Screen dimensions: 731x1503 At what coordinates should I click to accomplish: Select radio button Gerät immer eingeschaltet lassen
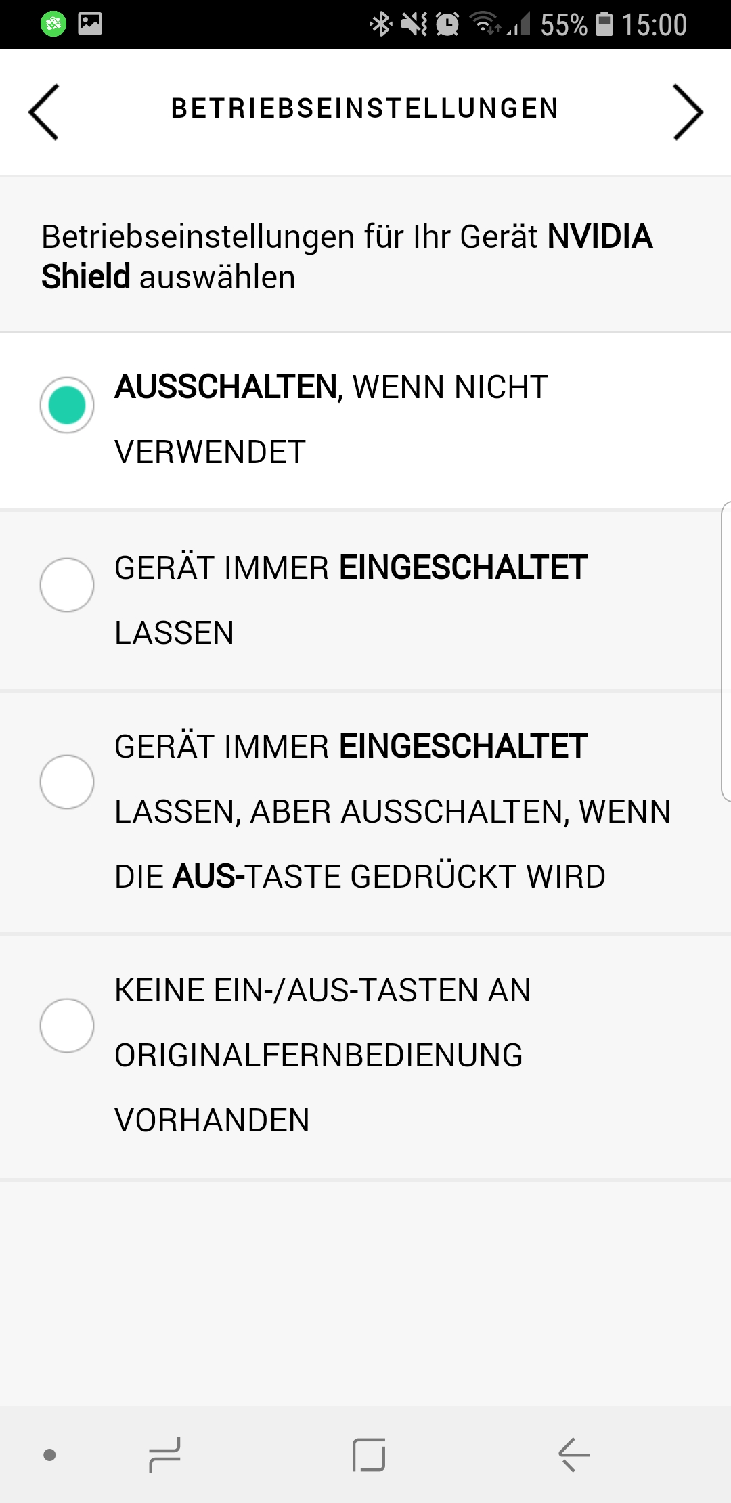click(x=67, y=585)
